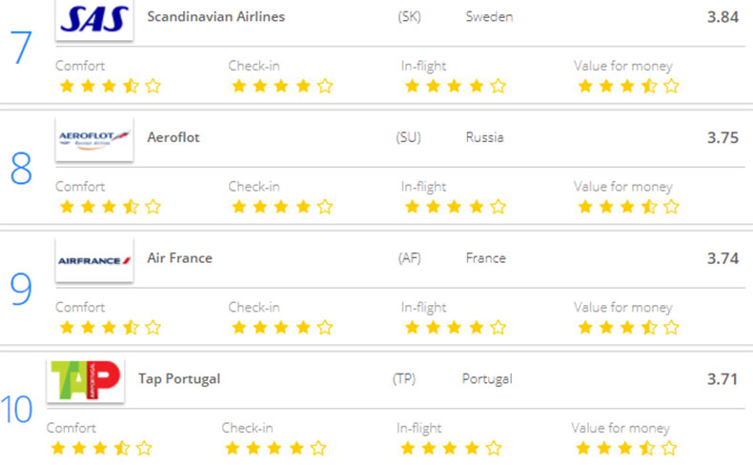The width and height of the screenshot is (753, 465).
Task: Click Tap Portugal Check-in star rating
Action: [274, 447]
